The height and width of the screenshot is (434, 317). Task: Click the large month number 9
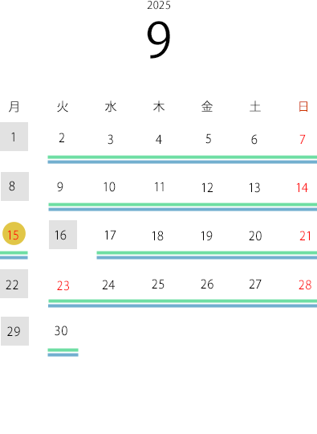[159, 39]
